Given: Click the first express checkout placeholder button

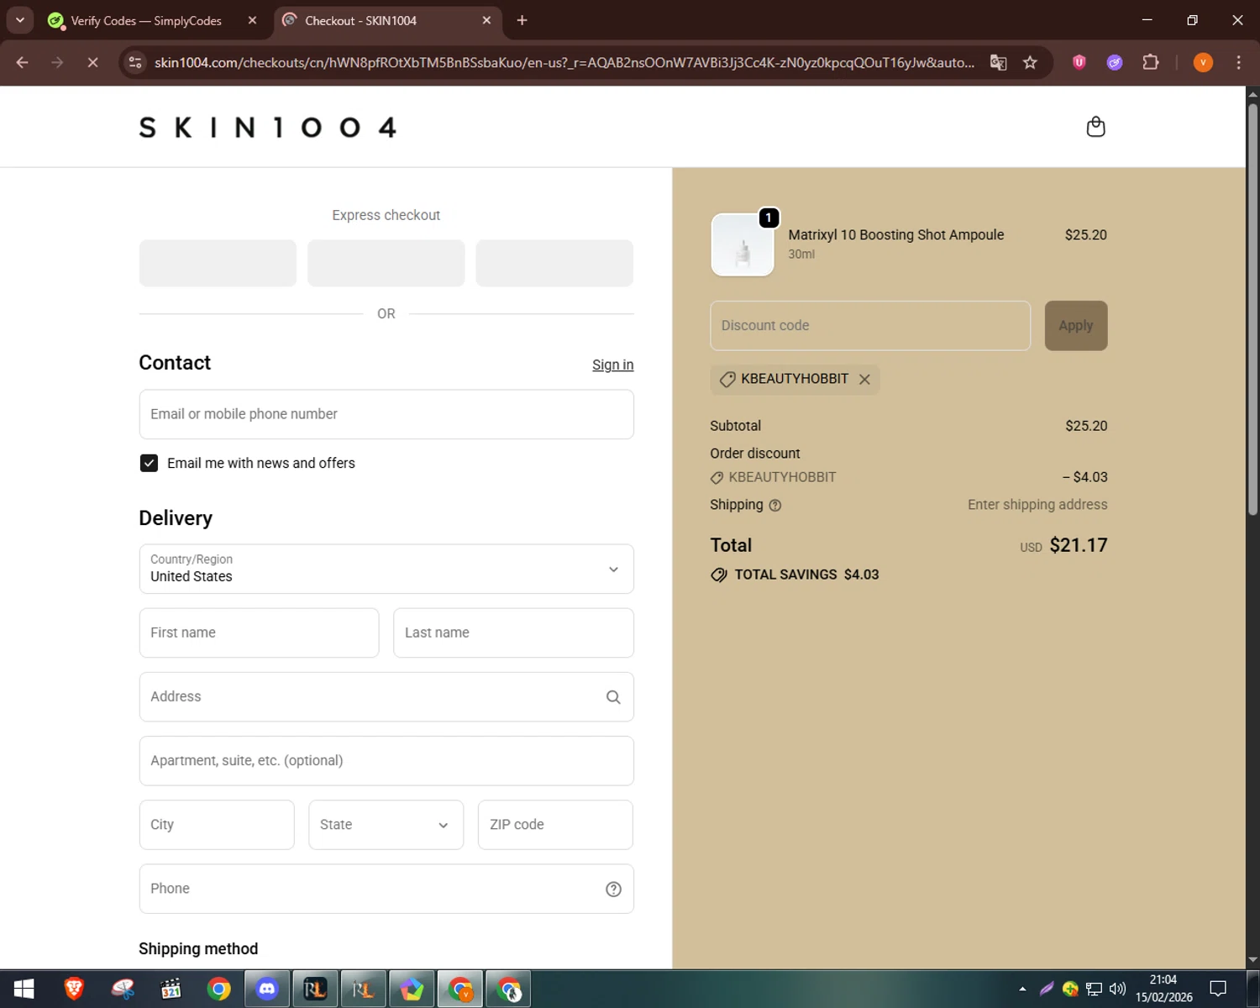Looking at the screenshot, I should click(218, 263).
